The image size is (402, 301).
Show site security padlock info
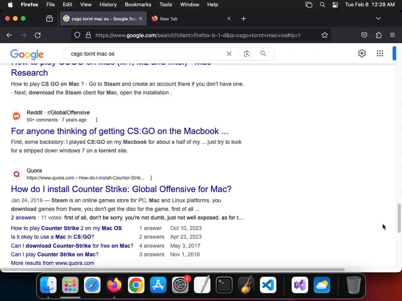pyautogui.click(x=88, y=35)
